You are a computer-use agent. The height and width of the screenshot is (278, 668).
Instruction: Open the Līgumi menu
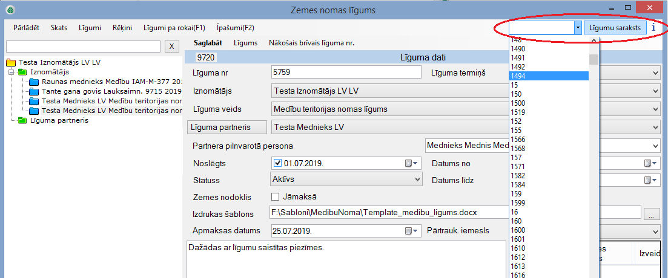90,28
